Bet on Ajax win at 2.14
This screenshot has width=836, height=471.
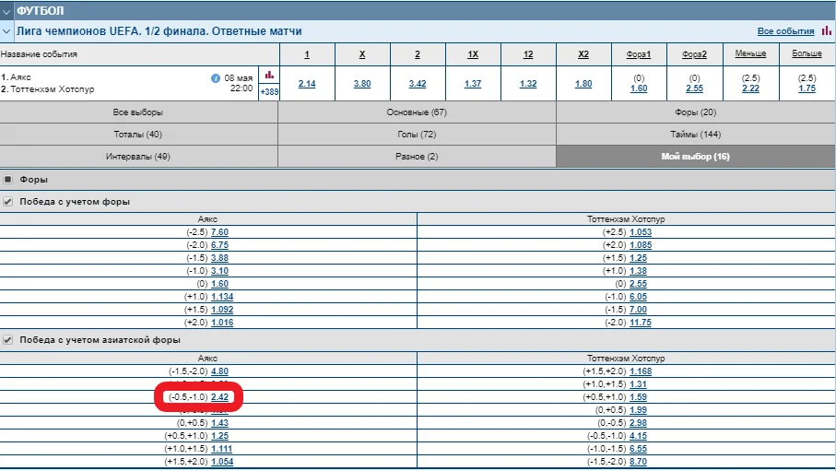(307, 84)
